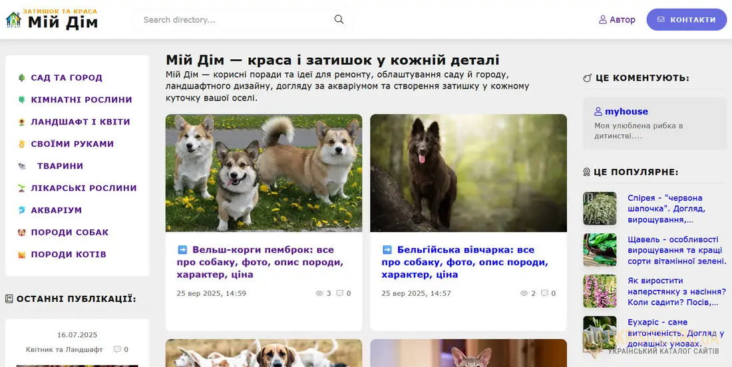Click the cat icon beside Породи котів
732x367 pixels.
coord(22,255)
